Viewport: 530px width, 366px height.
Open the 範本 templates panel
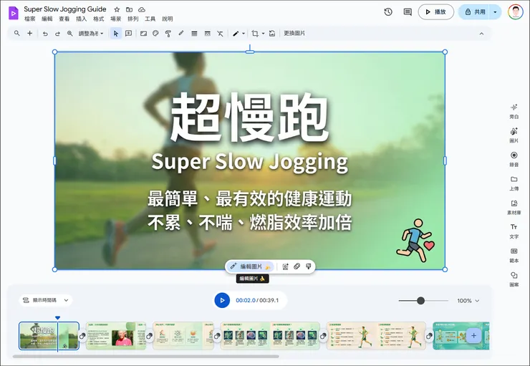pyautogui.click(x=514, y=255)
